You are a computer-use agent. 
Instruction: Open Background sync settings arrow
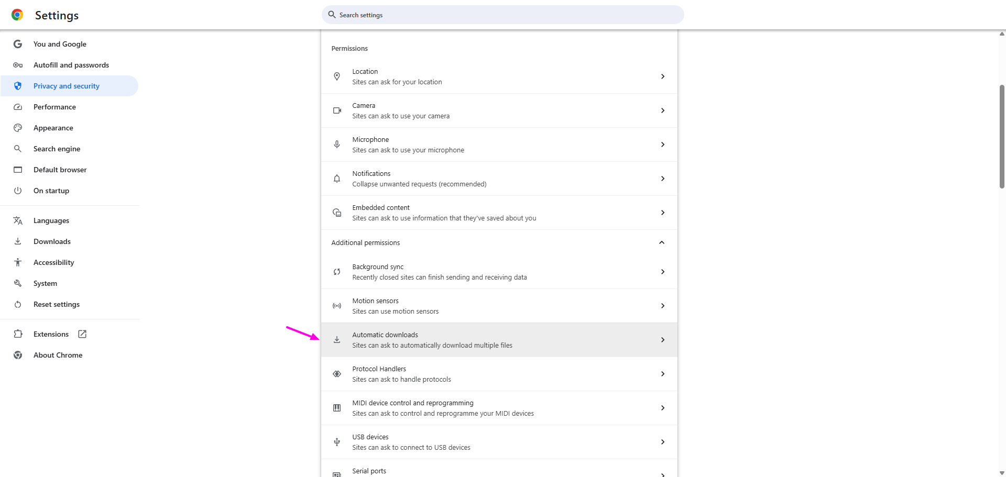663,272
